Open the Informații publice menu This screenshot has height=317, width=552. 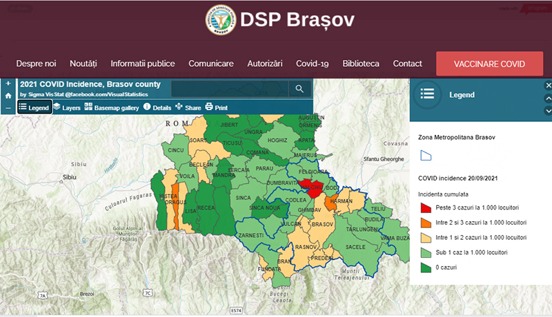click(x=142, y=63)
